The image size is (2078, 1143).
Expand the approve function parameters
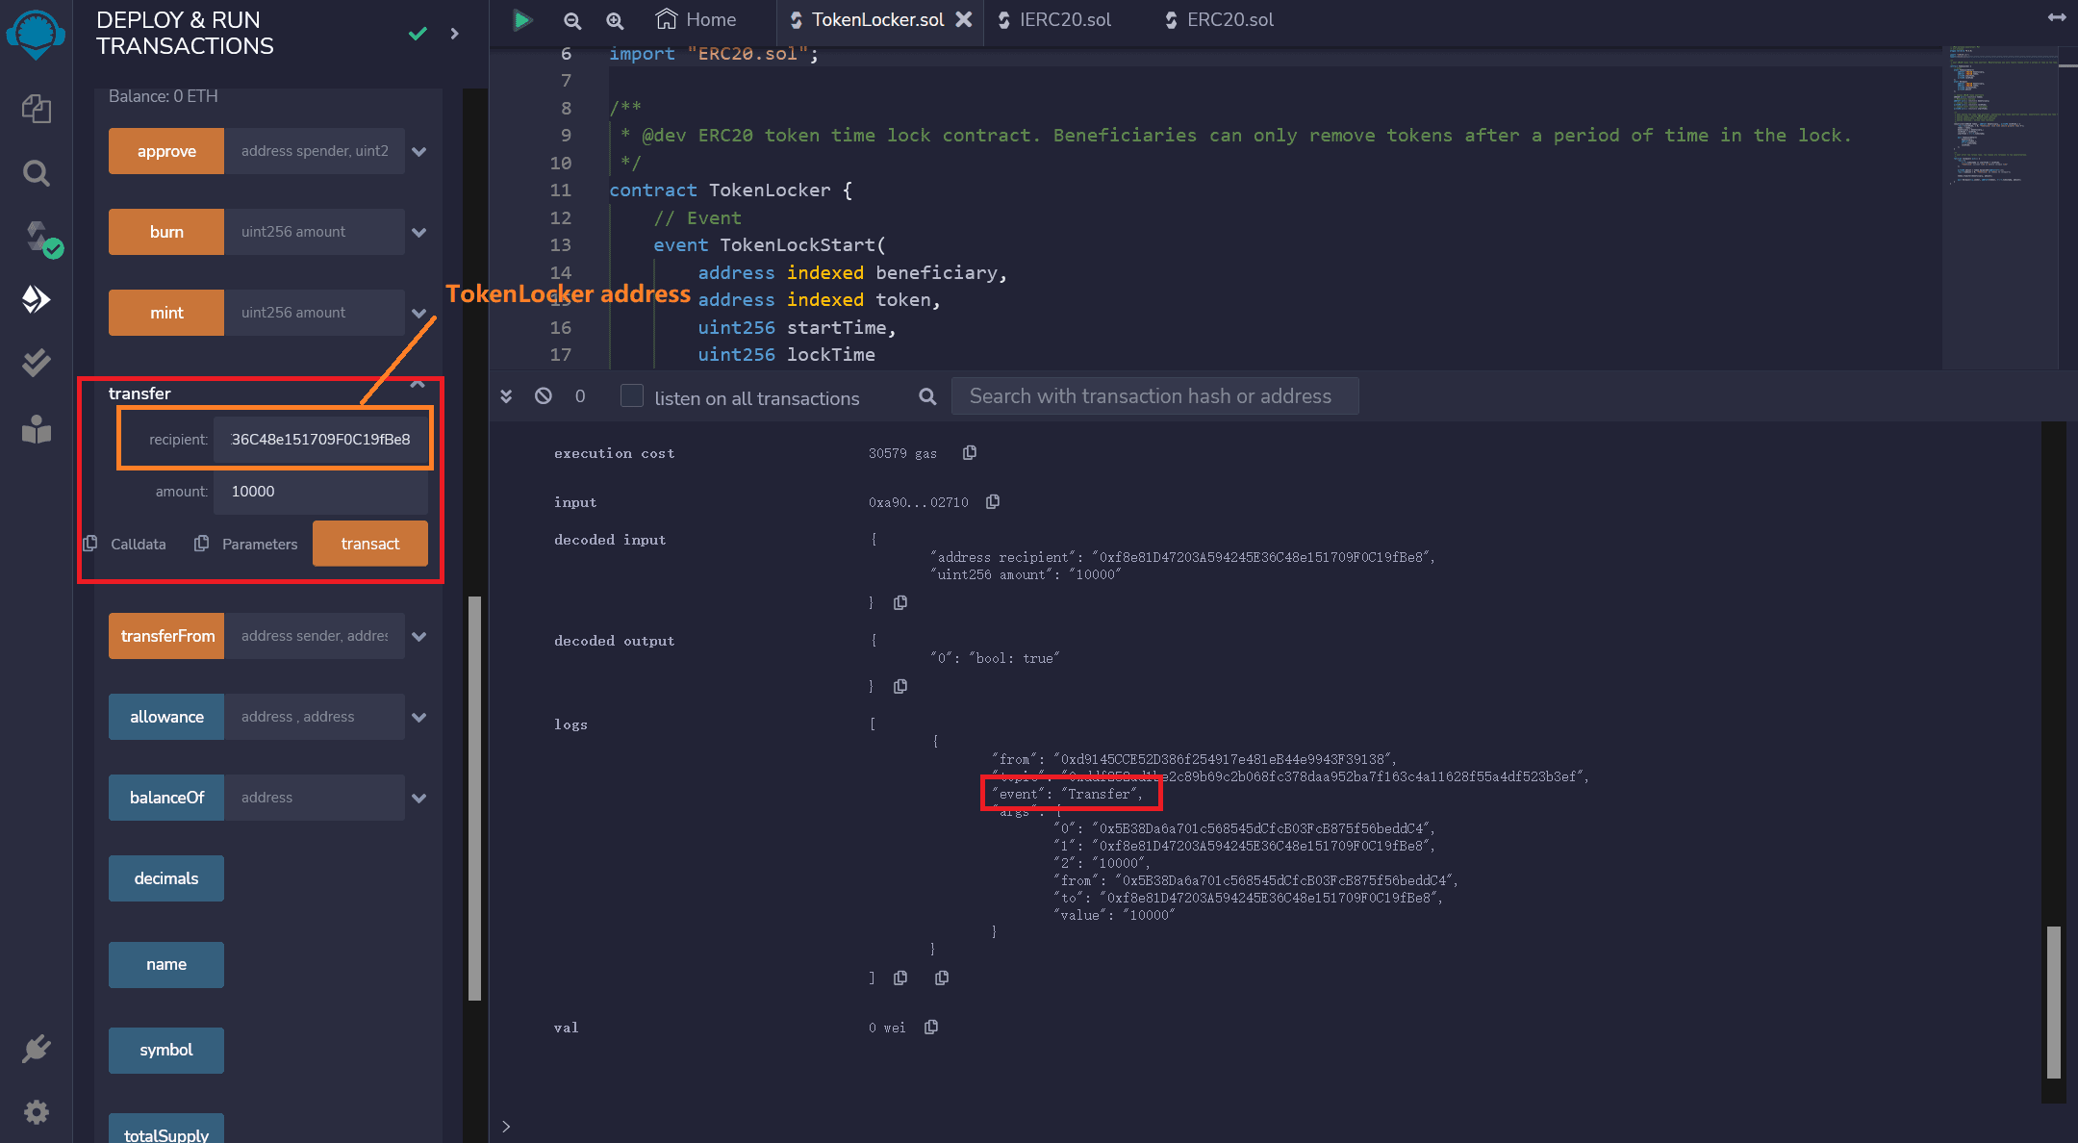pos(419,152)
